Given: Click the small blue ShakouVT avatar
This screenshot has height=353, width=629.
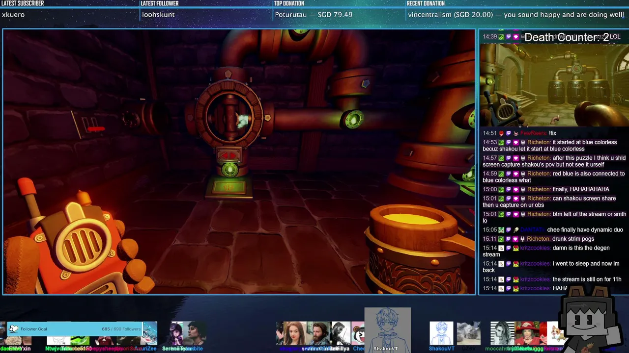Looking at the screenshot, I should (441, 333).
